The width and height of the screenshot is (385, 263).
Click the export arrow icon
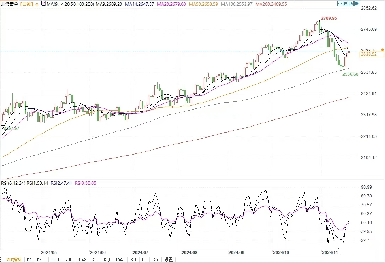pos(357,4)
